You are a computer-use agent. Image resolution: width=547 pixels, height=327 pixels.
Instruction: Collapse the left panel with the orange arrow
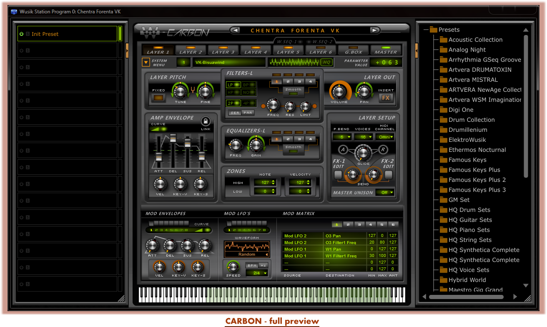[127, 50]
